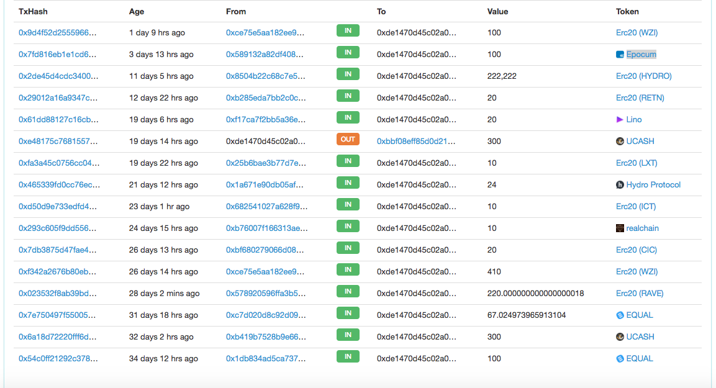The height and width of the screenshot is (388, 716).
Task: Click EQUAL icon in 31 days row
Action: [x=620, y=315]
